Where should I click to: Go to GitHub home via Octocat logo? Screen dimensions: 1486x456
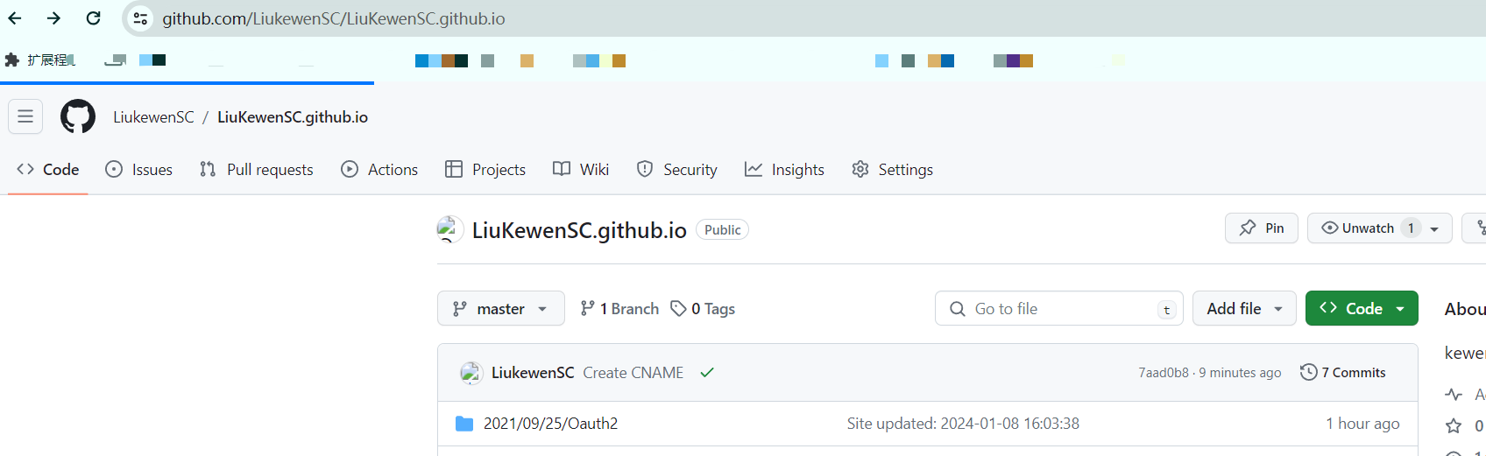point(78,116)
